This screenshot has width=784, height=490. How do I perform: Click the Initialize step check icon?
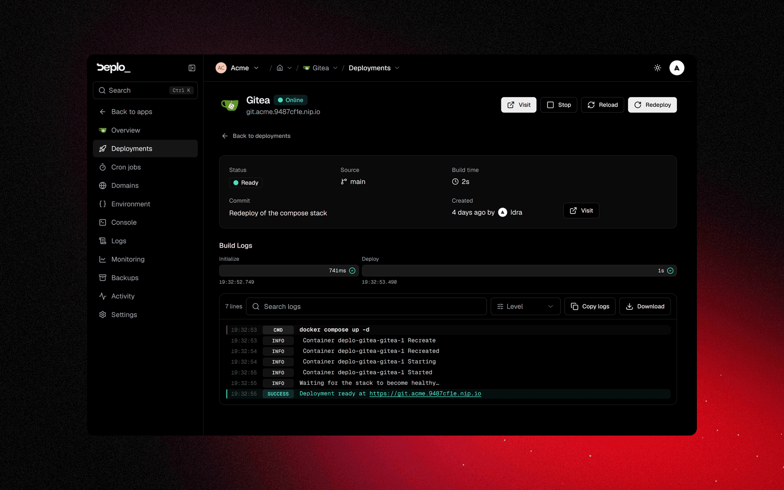352,271
